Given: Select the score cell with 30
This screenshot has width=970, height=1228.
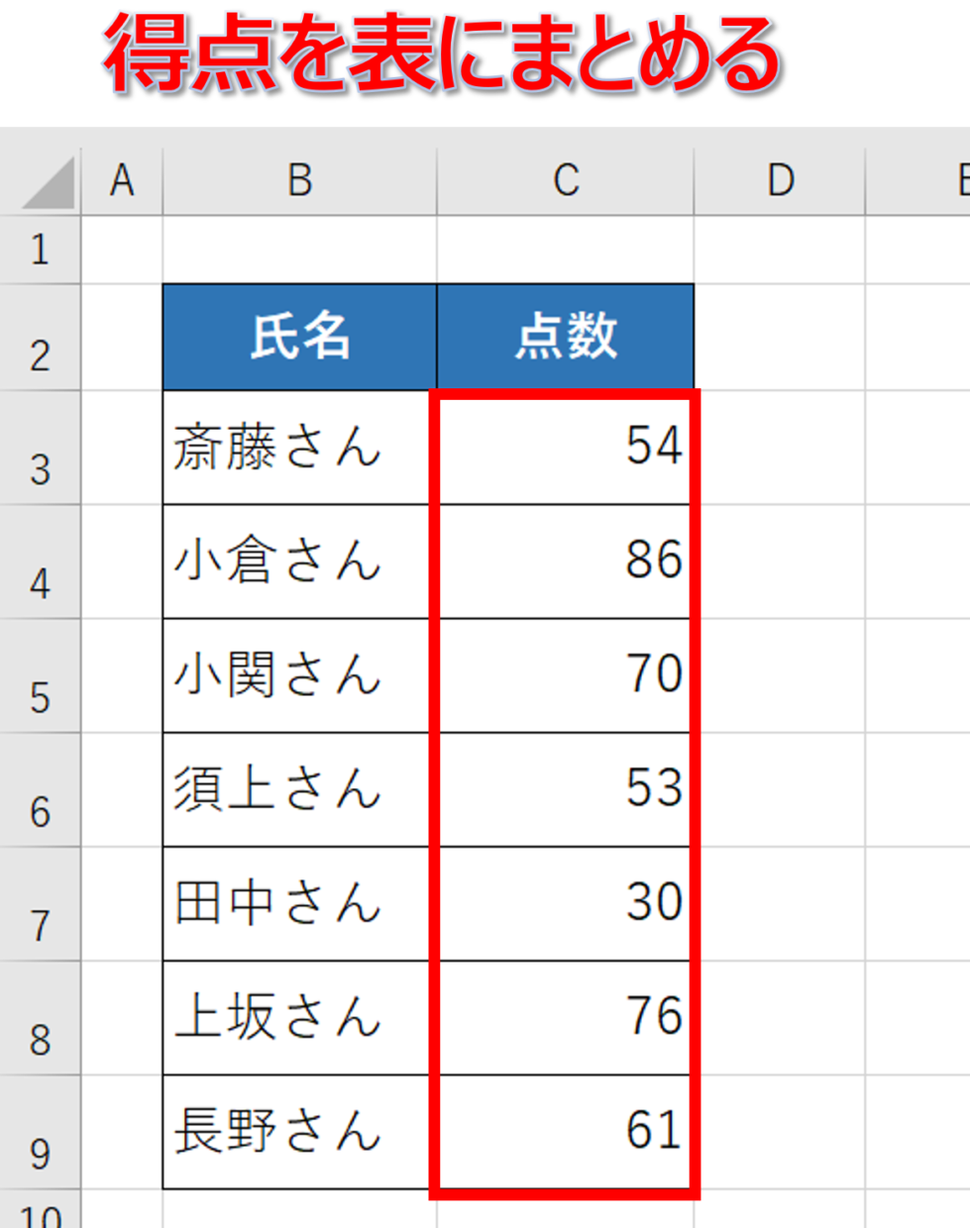Looking at the screenshot, I should tap(566, 903).
